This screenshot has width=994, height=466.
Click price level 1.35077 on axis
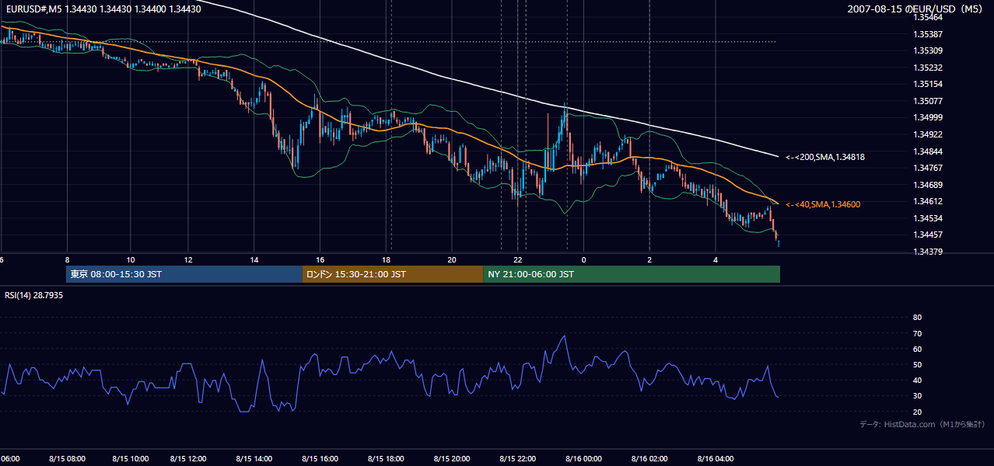click(928, 101)
